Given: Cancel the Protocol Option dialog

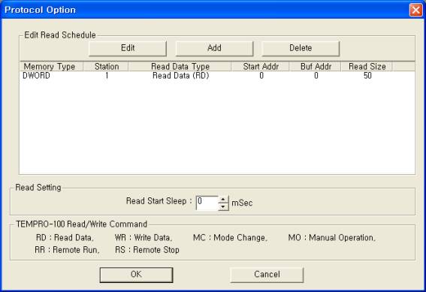Looking at the screenshot, I should 267,275.
